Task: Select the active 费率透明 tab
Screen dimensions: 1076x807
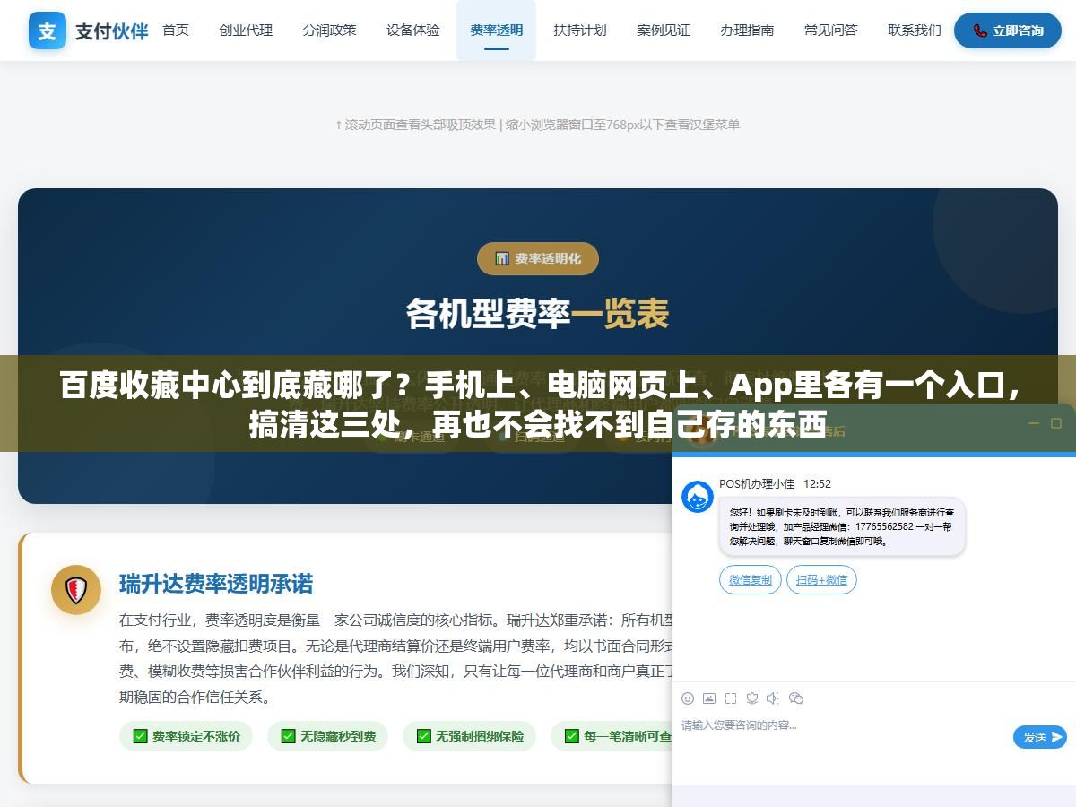Action: [x=497, y=30]
